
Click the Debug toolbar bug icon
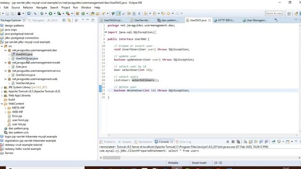point(42,14)
